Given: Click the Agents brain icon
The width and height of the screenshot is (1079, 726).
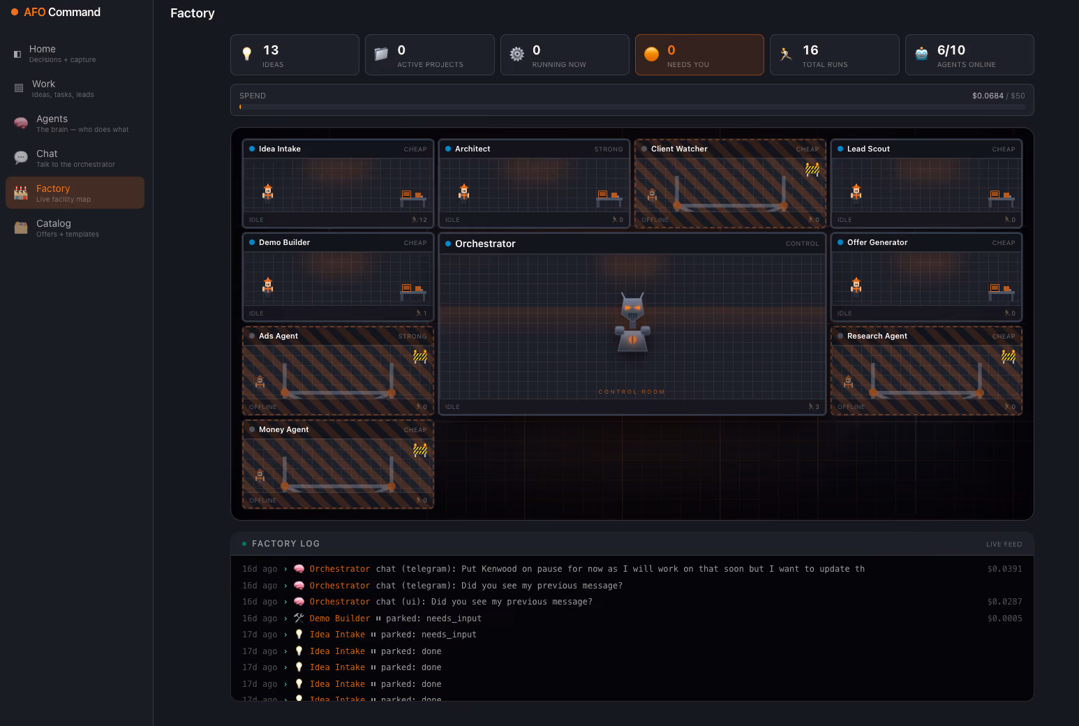Looking at the screenshot, I should 21,124.
